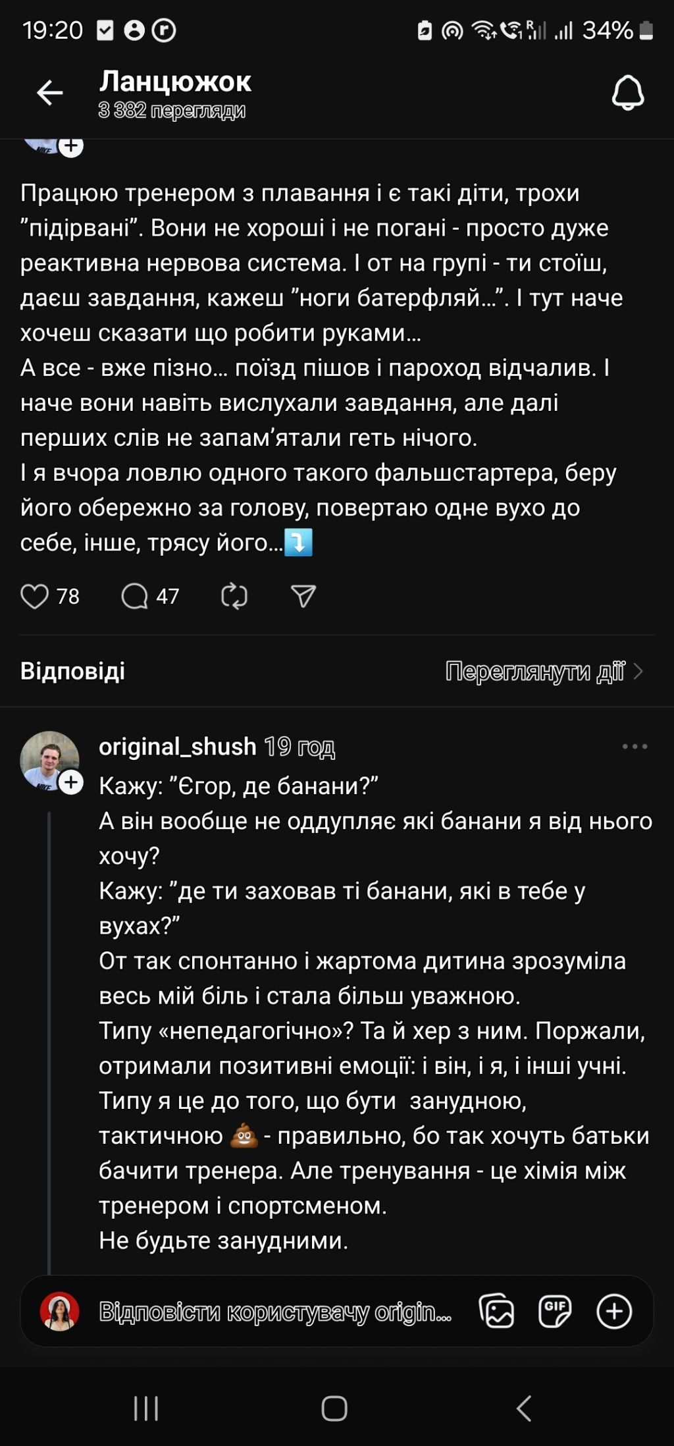Like the post with heart icon

point(34,597)
